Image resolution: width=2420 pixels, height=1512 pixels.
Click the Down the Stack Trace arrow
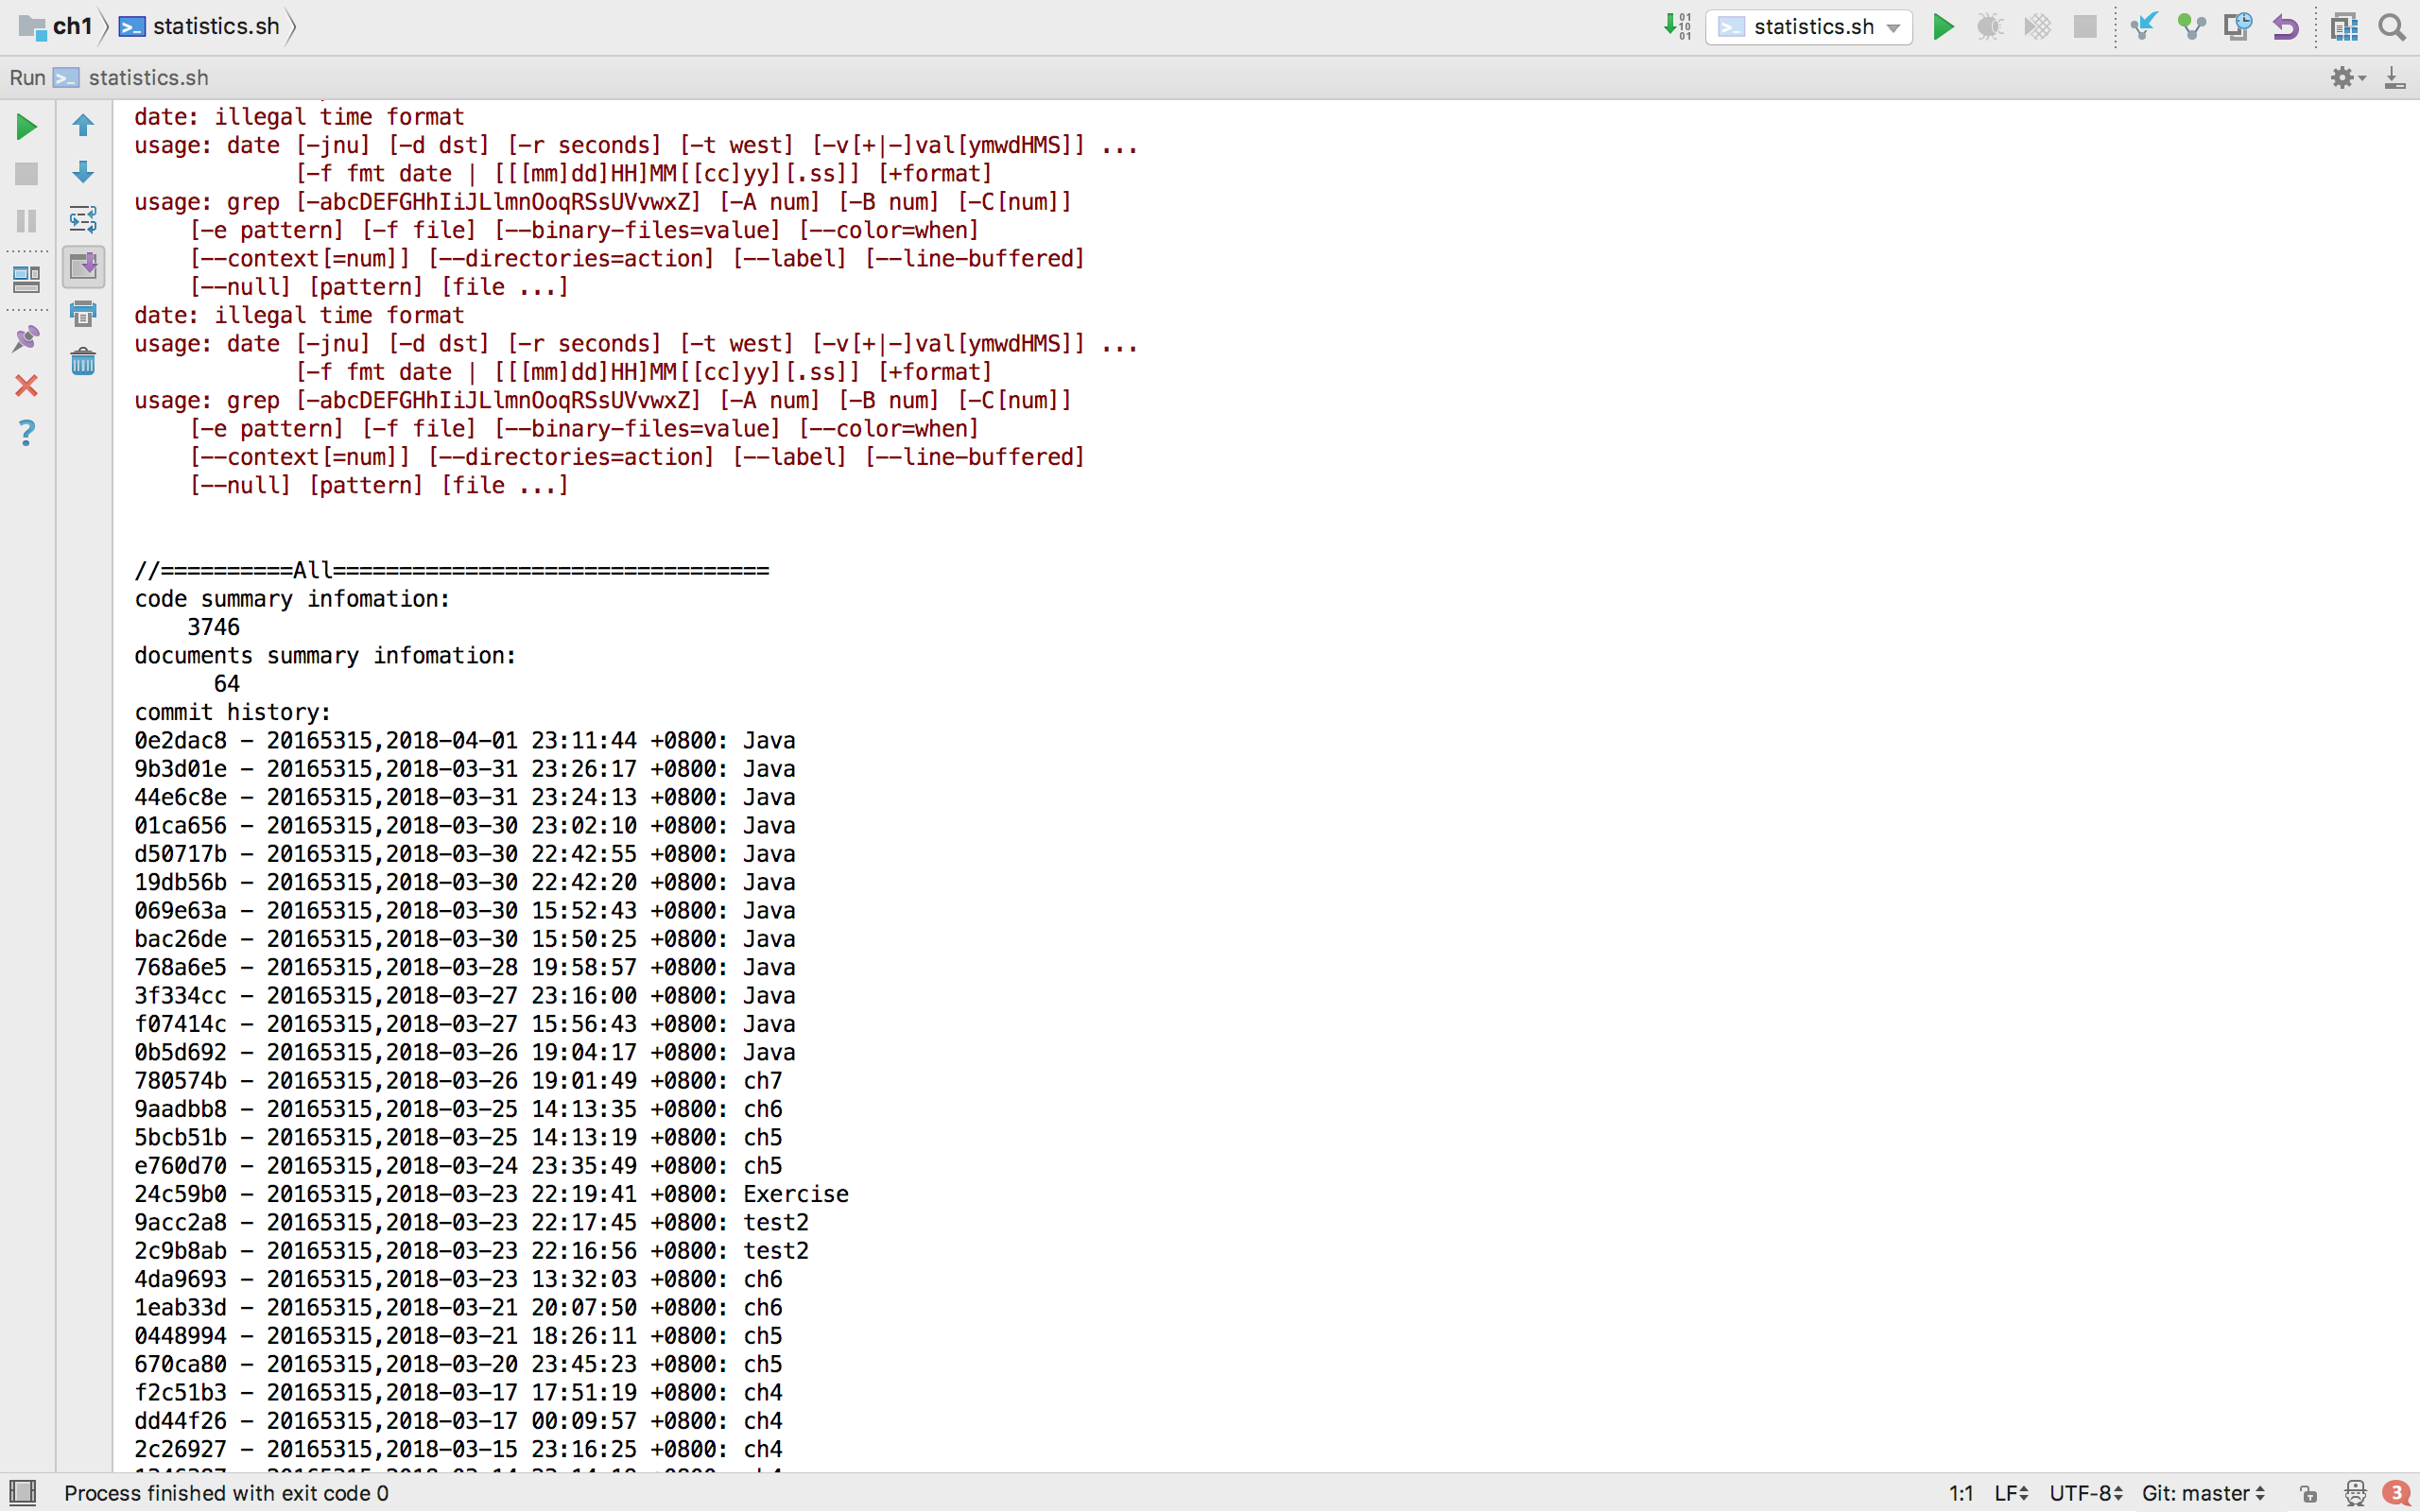point(83,172)
